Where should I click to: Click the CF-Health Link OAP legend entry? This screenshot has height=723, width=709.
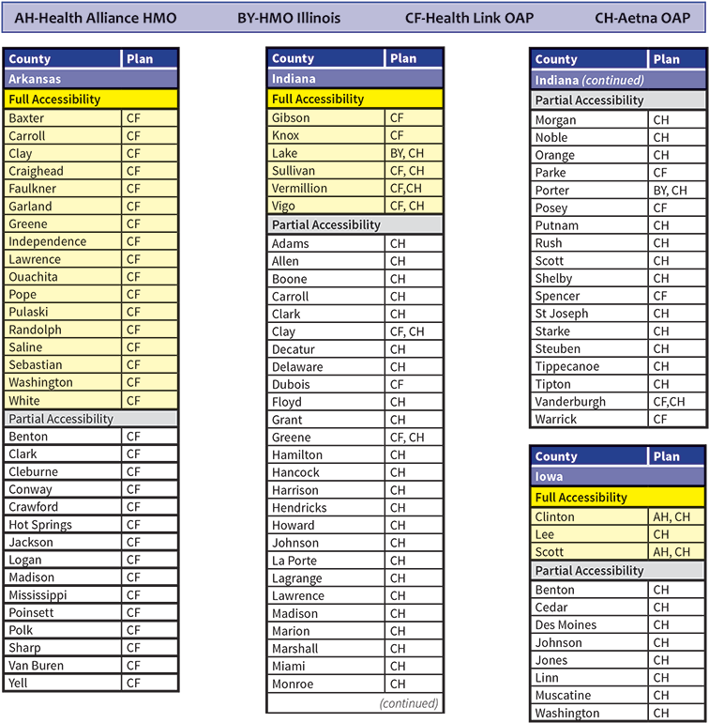[x=469, y=18]
